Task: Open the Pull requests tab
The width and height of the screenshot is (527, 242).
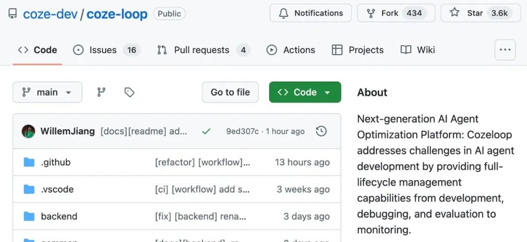Action: pos(203,50)
